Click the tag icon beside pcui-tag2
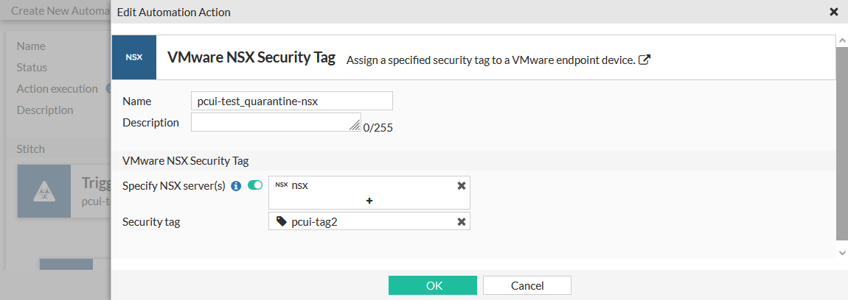 tap(281, 221)
